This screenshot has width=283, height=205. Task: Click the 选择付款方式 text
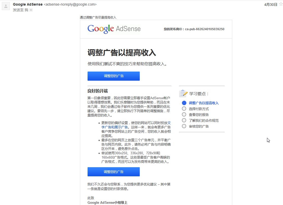pyautogui.click(x=199, y=109)
